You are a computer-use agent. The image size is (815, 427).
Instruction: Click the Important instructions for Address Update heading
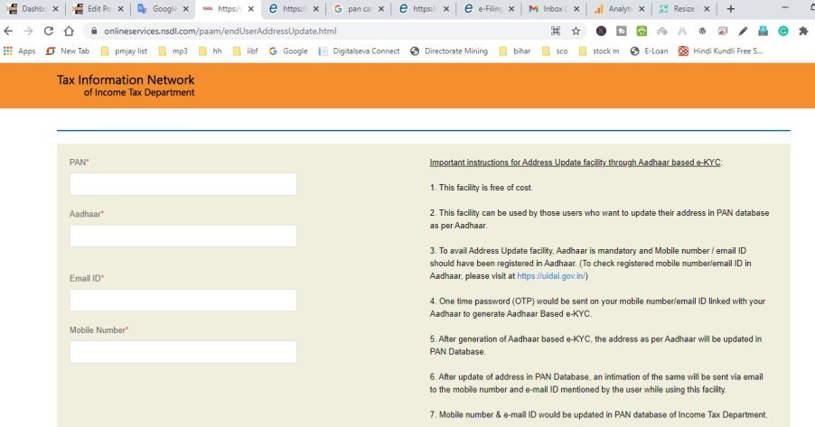point(576,162)
